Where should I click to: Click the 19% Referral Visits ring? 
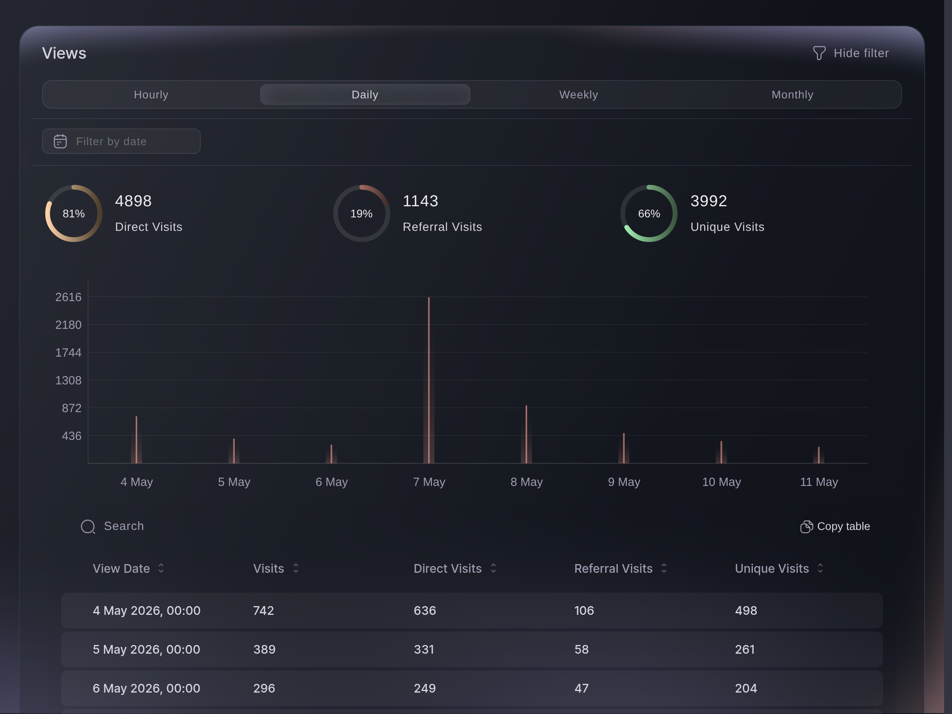[361, 213]
